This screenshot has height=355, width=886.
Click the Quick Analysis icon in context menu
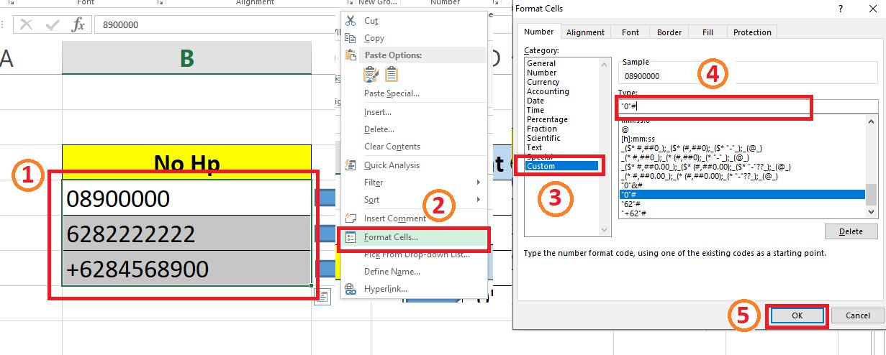351,165
